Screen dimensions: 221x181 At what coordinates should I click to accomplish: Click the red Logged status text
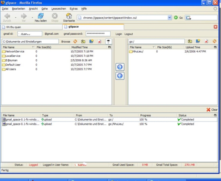click(33, 165)
